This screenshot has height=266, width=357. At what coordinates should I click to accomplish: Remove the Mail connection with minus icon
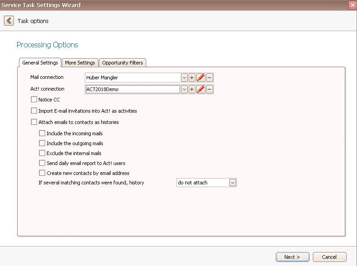pyautogui.click(x=209, y=78)
